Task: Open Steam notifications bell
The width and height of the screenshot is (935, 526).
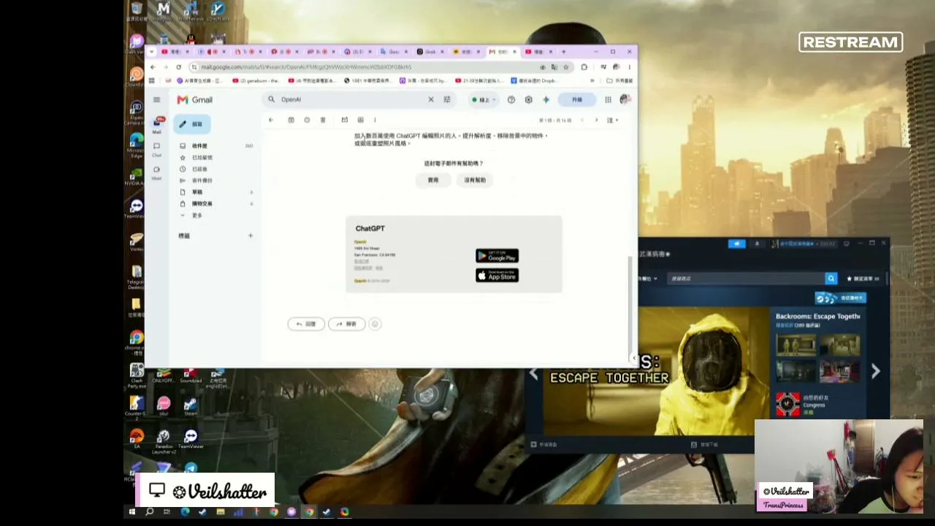Action: (757, 244)
